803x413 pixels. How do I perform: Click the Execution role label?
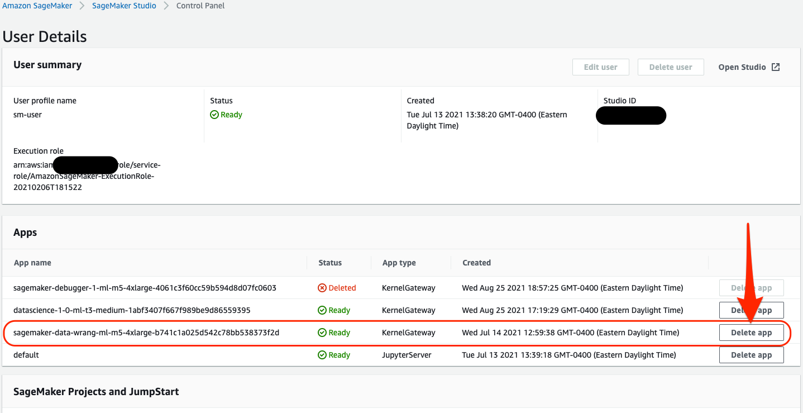click(39, 151)
